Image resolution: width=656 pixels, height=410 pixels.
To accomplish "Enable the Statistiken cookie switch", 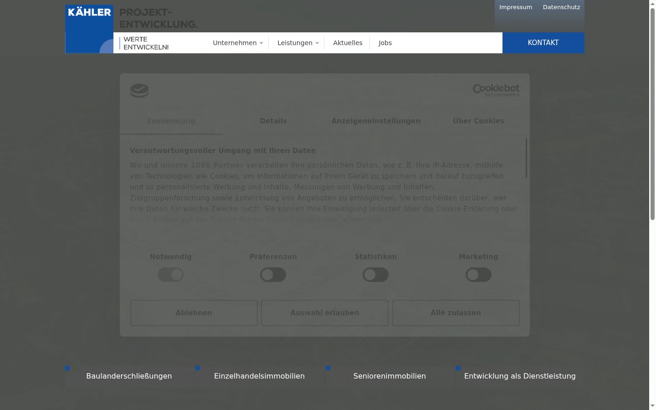I will coord(376,275).
